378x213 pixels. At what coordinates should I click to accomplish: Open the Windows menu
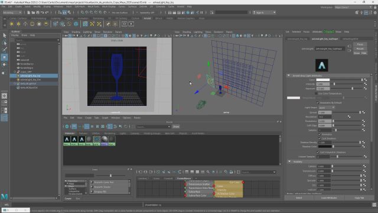[58, 7]
